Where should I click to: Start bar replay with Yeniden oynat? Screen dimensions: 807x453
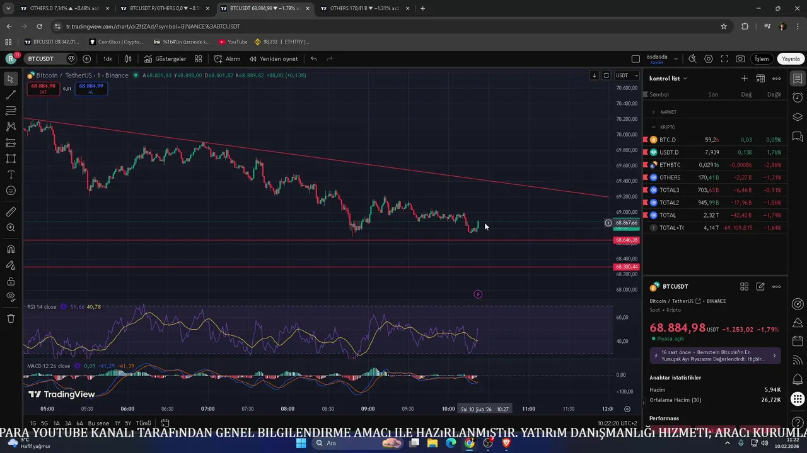pyautogui.click(x=273, y=59)
